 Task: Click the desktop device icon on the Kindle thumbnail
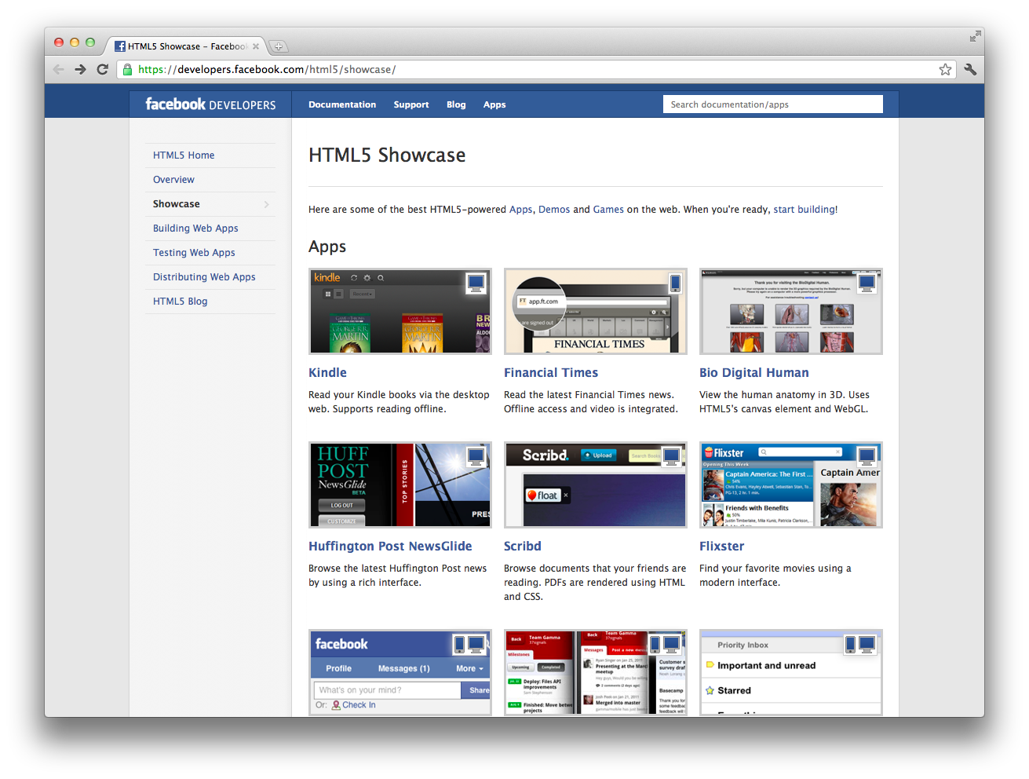(x=476, y=283)
